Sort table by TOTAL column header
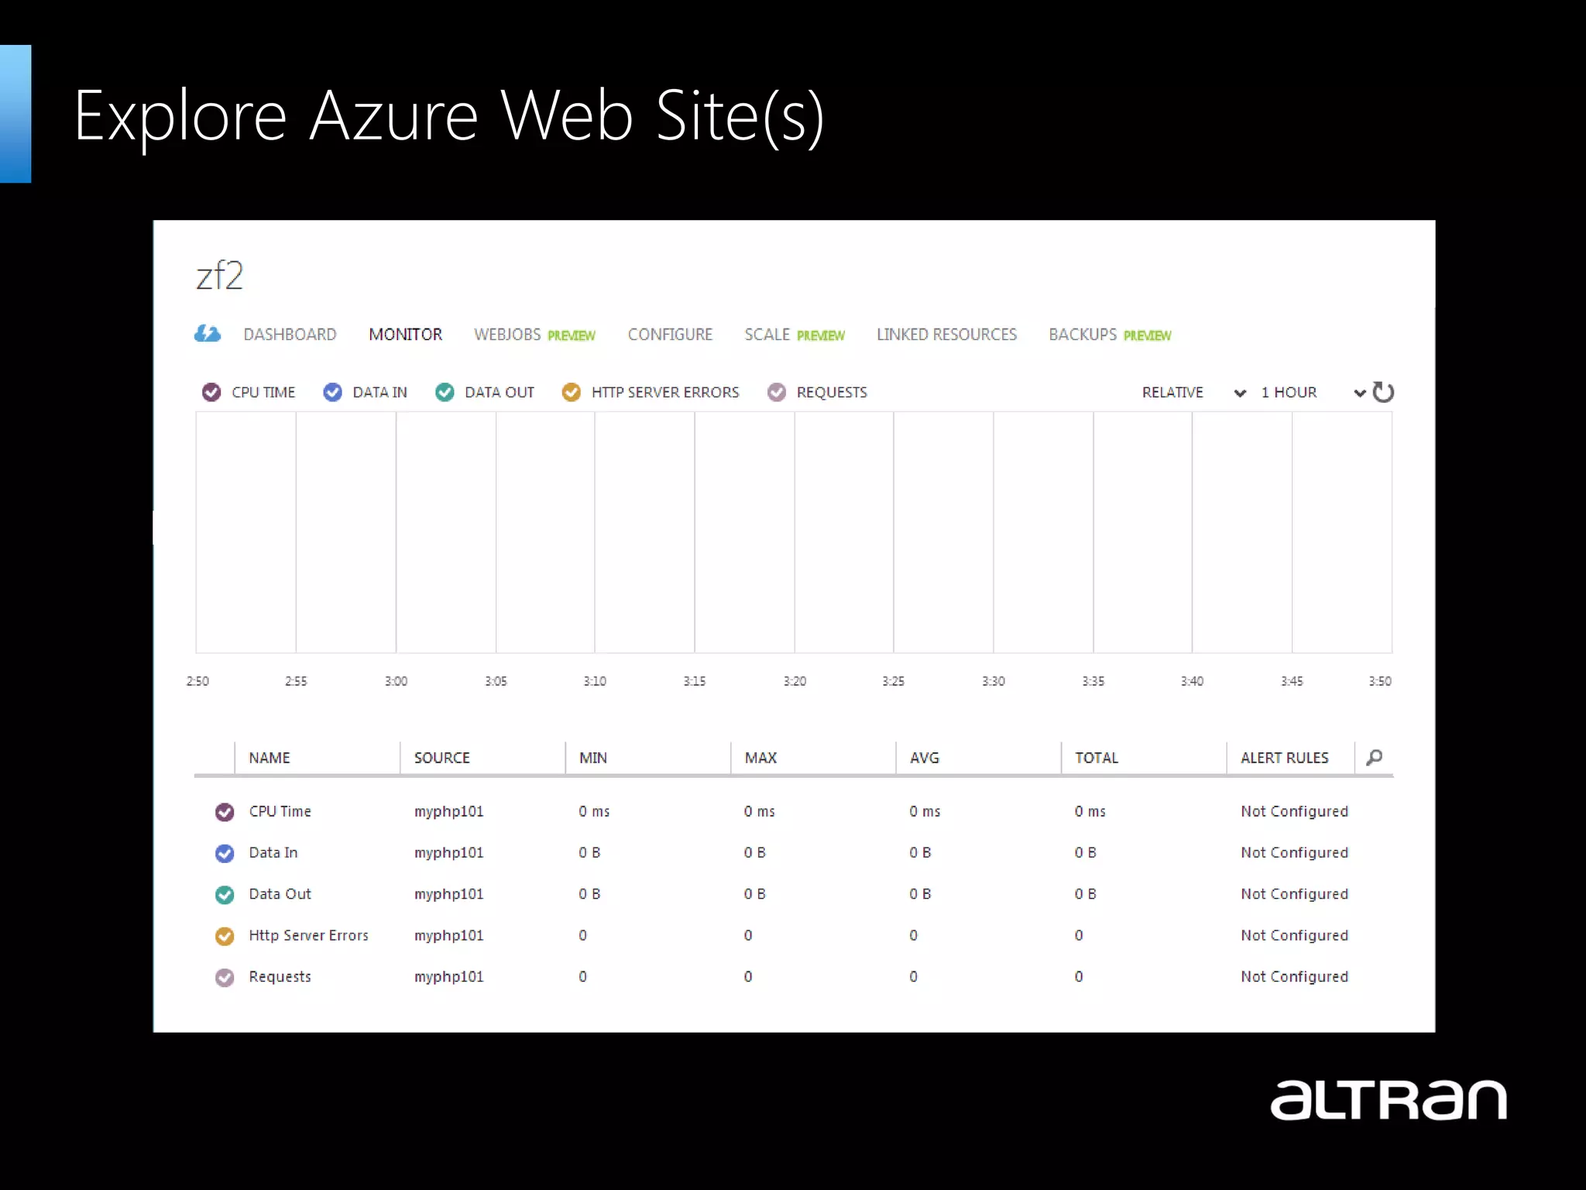 [1097, 758]
